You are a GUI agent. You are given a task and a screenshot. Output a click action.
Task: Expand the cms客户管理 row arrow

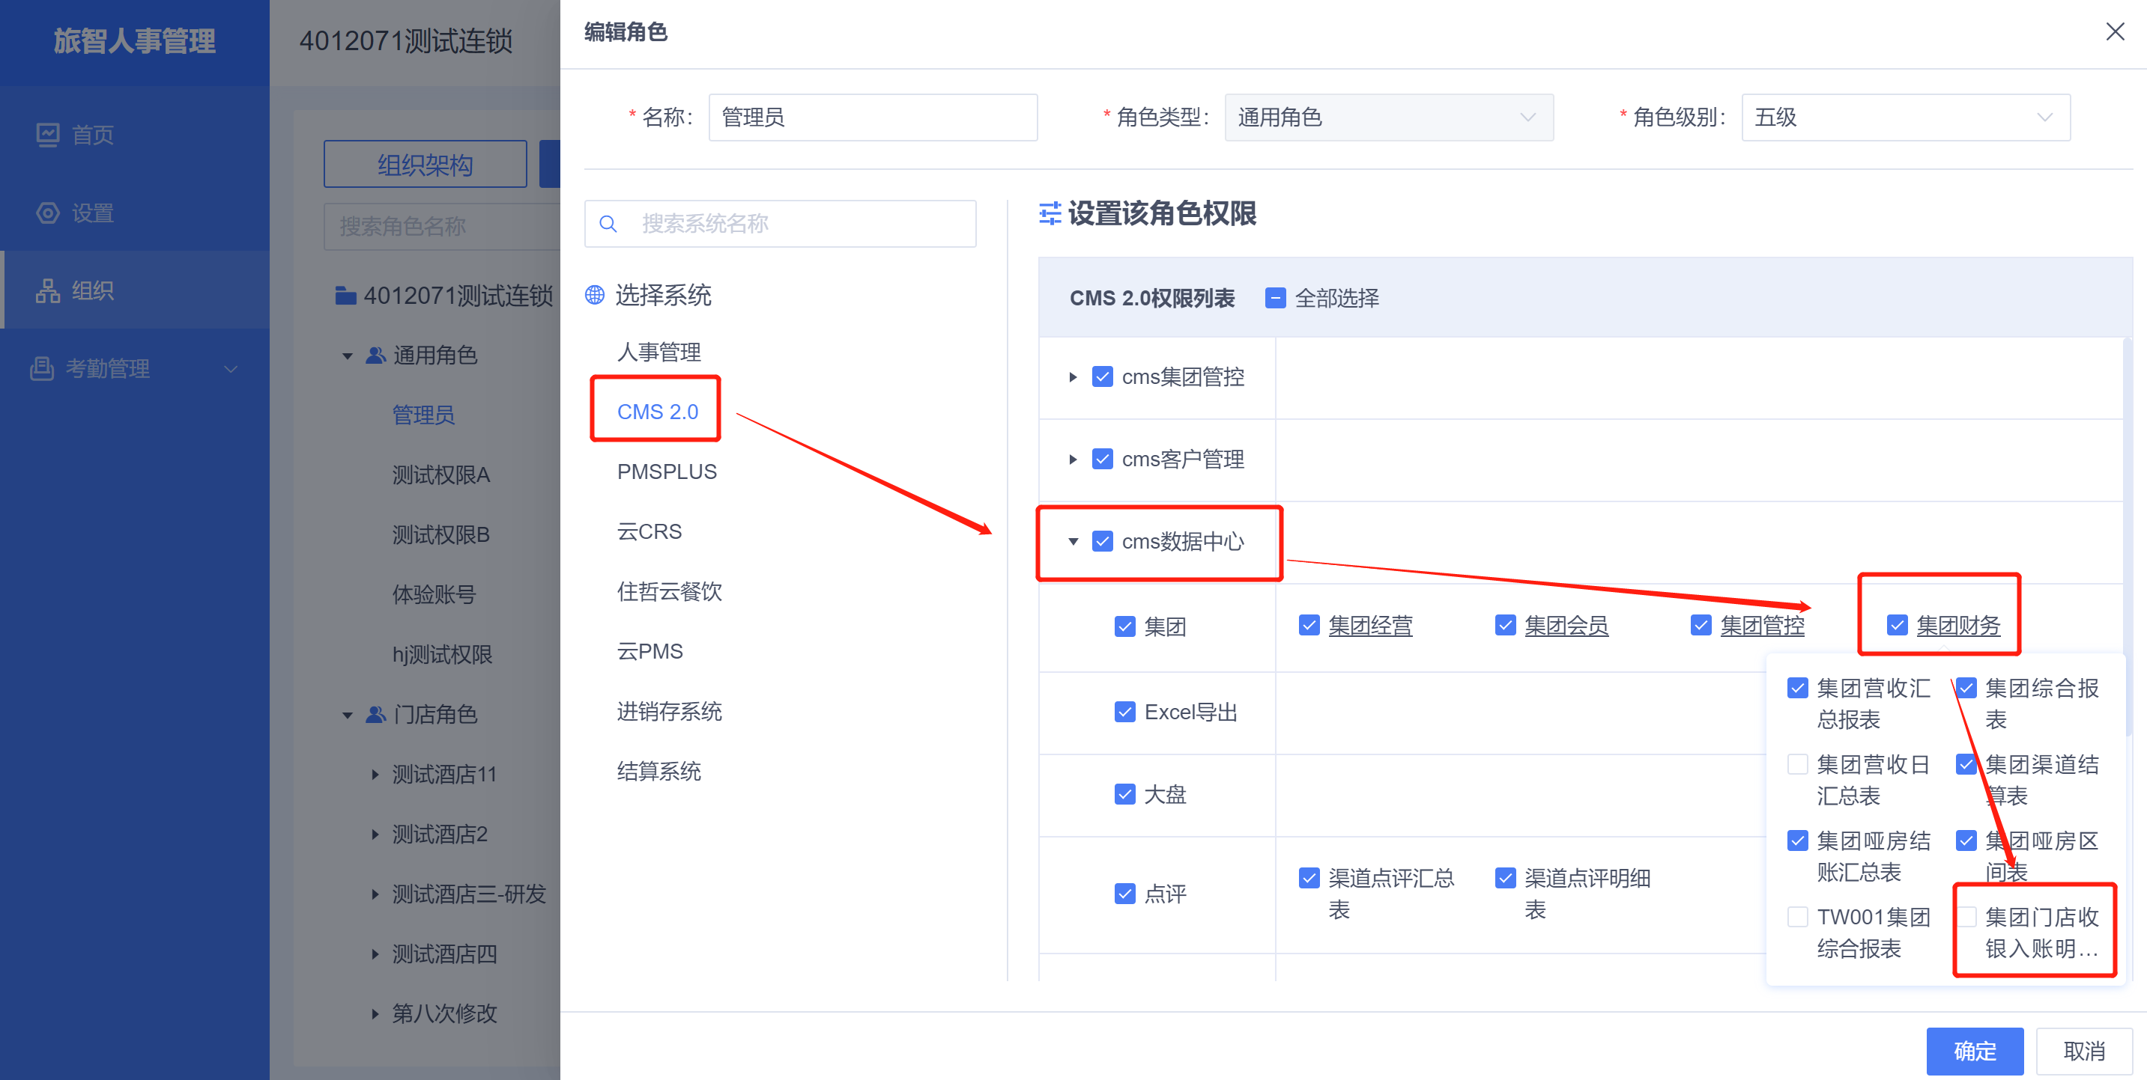[x=1073, y=459]
